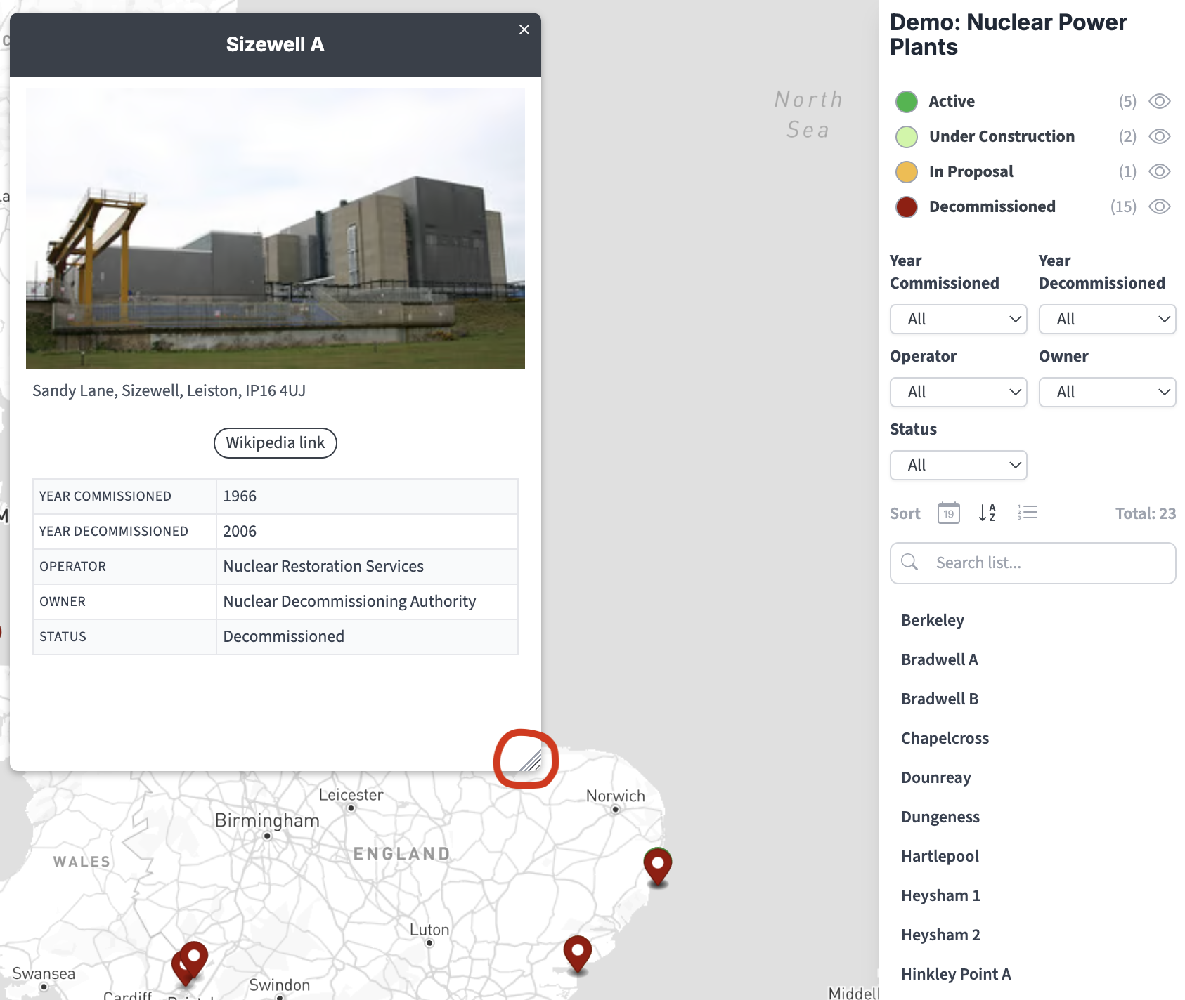Click the In Proposal orange color swatch
The height and width of the screenshot is (1000, 1185).
(906, 171)
